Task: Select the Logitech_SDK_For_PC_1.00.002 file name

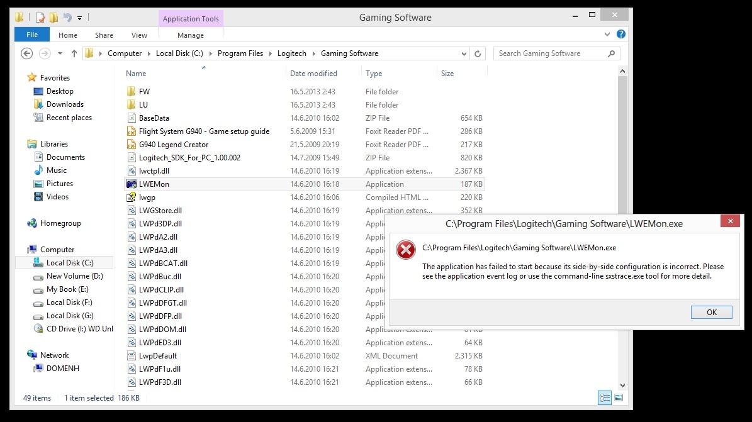Action: click(x=189, y=158)
